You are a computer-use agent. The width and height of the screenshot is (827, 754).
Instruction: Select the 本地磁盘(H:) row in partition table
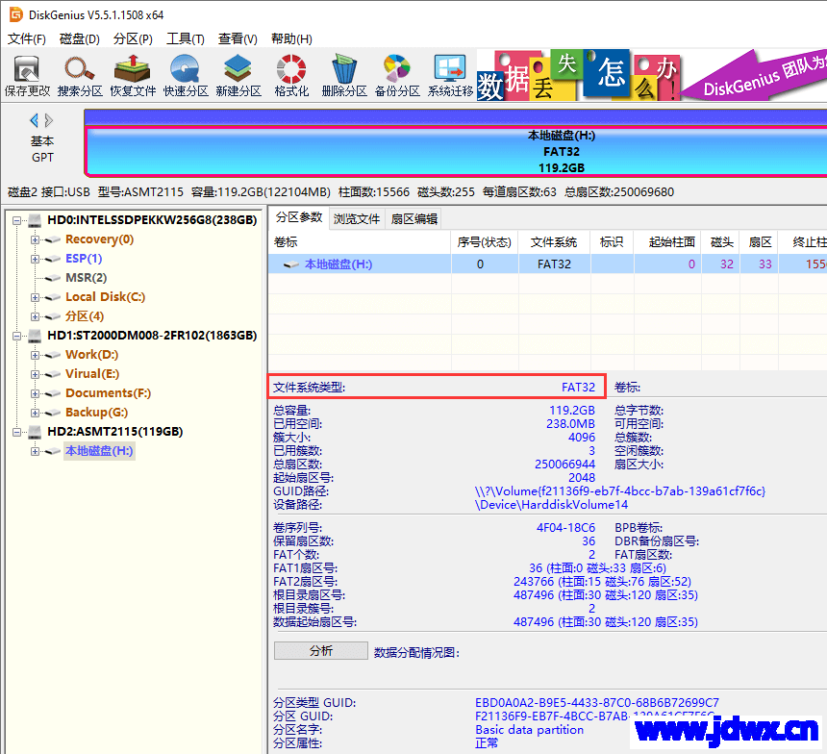547,264
